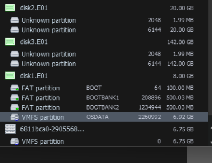Select the 6811bca0-2905568... volume entry

(x=104, y=129)
